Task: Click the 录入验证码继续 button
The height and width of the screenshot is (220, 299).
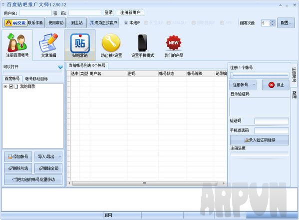Action: pyautogui.click(x=260, y=140)
